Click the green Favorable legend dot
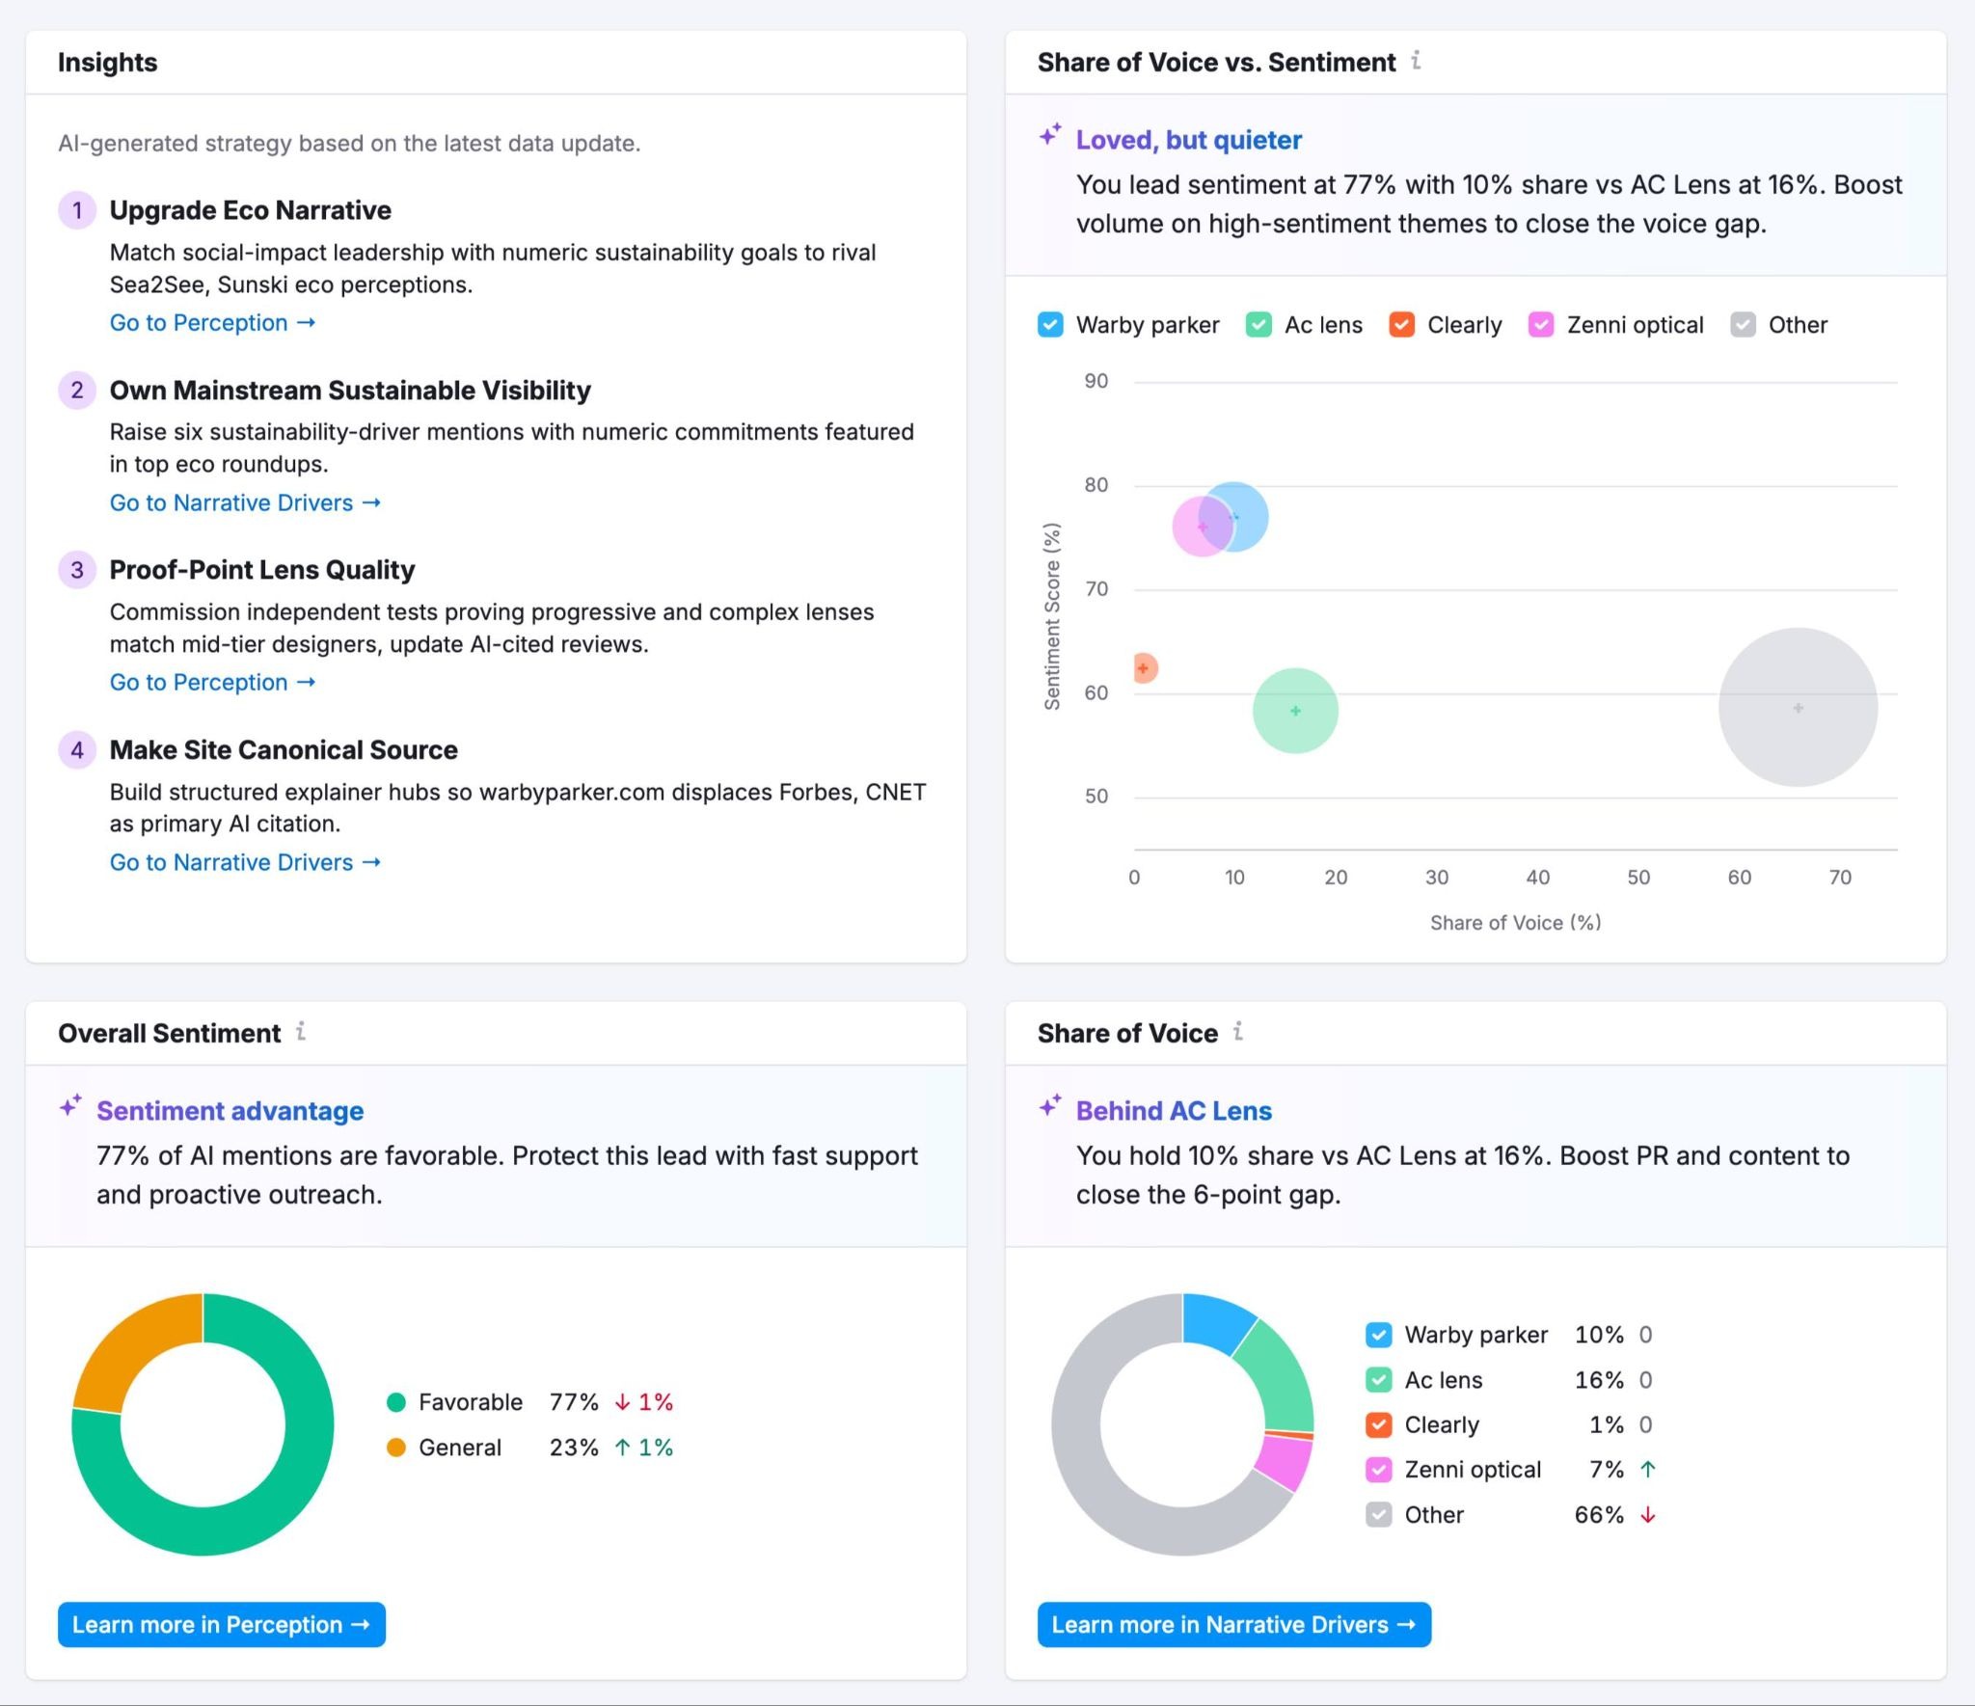1975x1706 pixels. pyautogui.click(x=396, y=1402)
